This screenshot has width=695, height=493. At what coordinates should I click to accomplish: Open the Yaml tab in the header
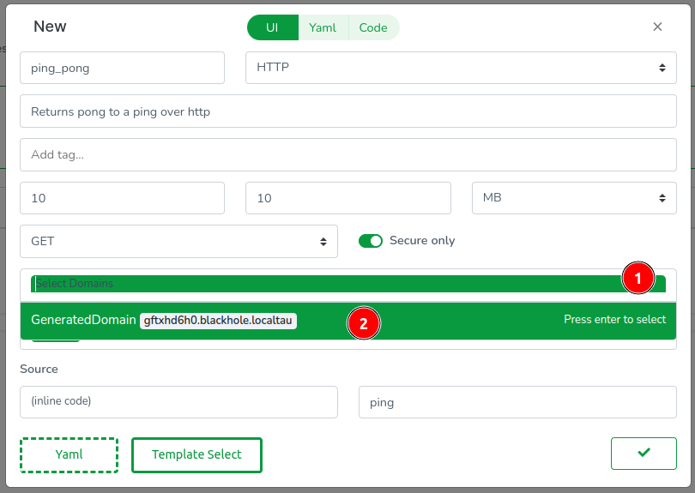click(323, 27)
